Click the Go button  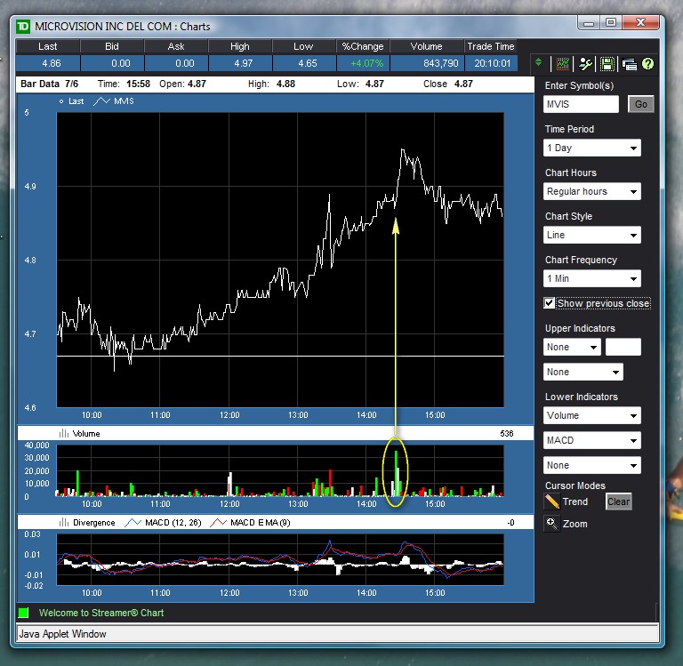[x=640, y=104]
